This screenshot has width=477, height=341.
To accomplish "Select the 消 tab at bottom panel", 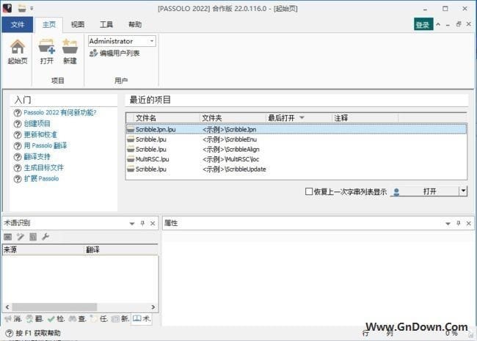I will tap(13, 319).
